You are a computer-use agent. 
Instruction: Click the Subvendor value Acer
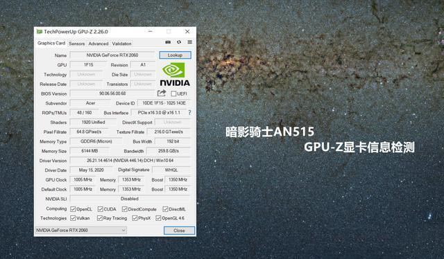pyautogui.click(x=90, y=103)
